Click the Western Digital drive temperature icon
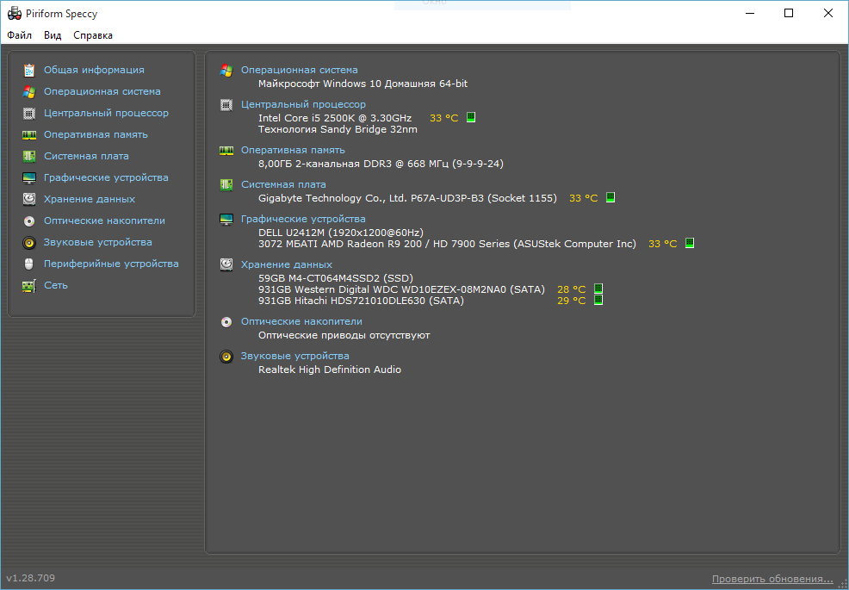The image size is (849, 590). tap(598, 289)
